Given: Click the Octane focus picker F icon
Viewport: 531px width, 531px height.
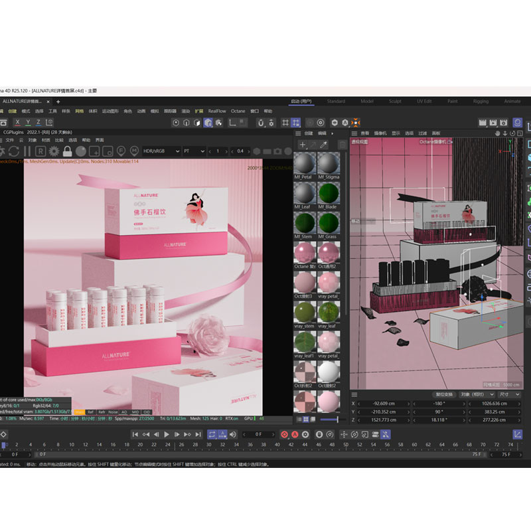Looking at the screenshot, I should 121,151.
